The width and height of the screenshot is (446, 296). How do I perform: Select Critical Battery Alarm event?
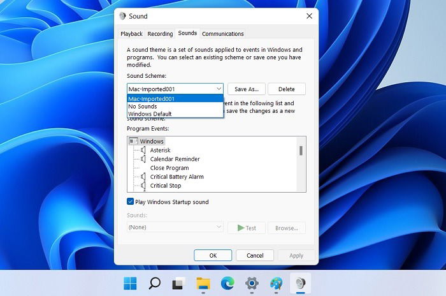click(x=177, y=177)
